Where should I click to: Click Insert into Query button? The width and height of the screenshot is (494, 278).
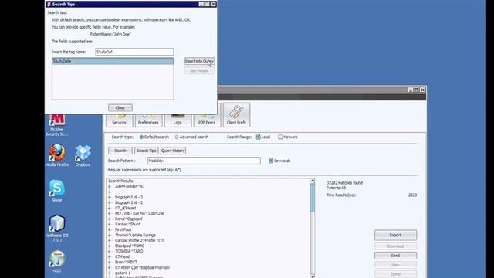tap(199, 61)
